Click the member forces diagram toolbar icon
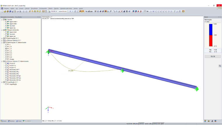Viewport: 222px width, 129px height. pyautogui.click(x=153, y=11)
